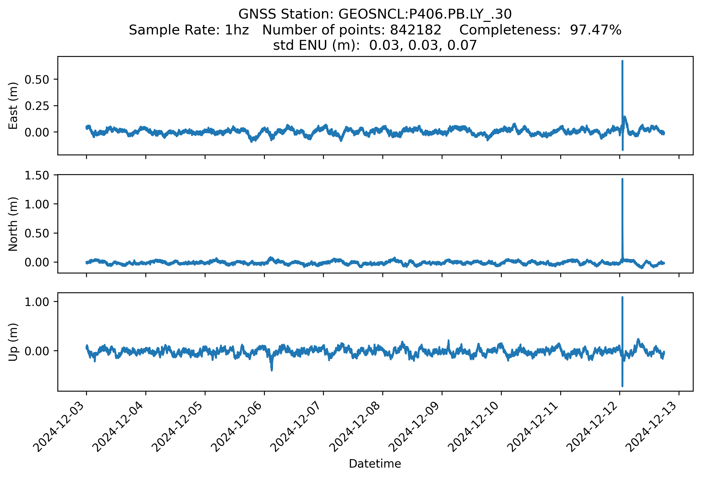Click the GNSS Station title text
The height and width of the screenshot is (478, 701).
coord(375,14)
